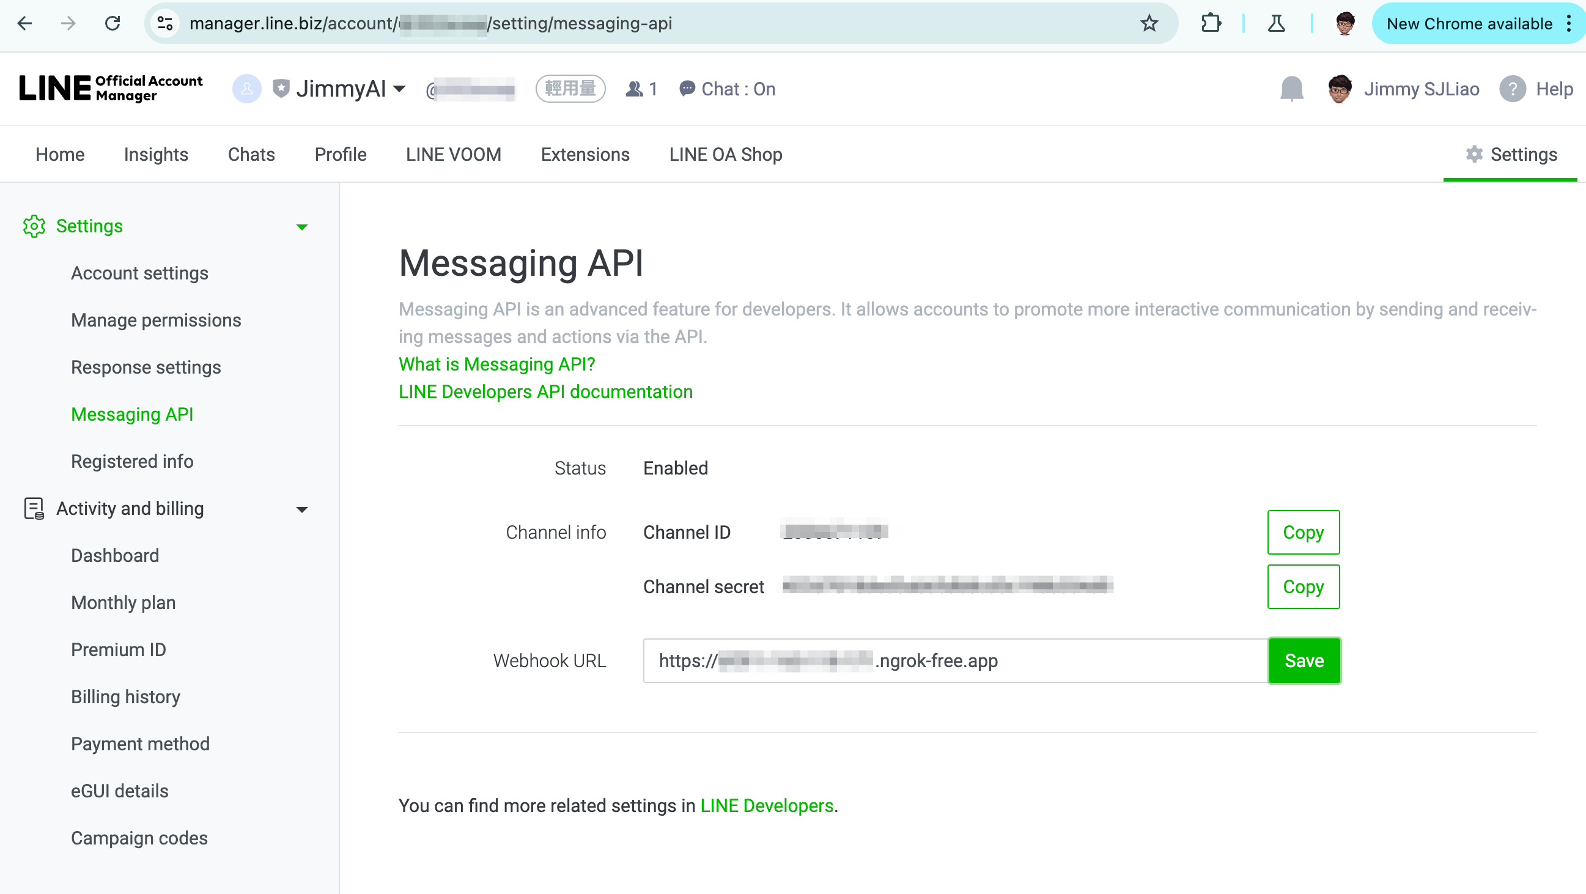Collapse the Settings sidebar section

(x=301, y=227)
